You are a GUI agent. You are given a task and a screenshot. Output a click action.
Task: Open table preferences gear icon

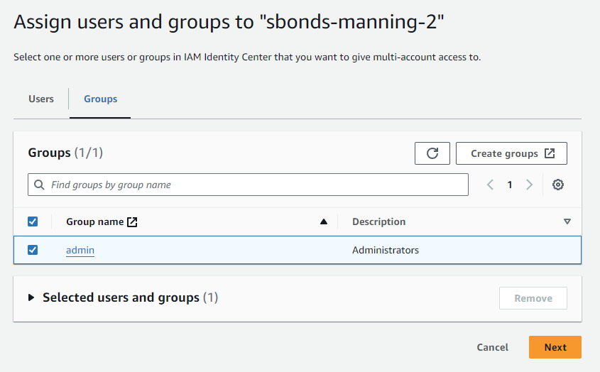coord(557,185)
